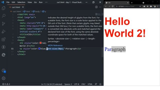Change encoding via UTF-8
The image size is (160, 90).
click(76, 84)
